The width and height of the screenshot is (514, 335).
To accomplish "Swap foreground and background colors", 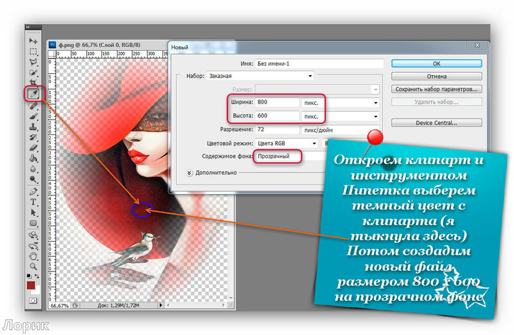I will point(37,276).
